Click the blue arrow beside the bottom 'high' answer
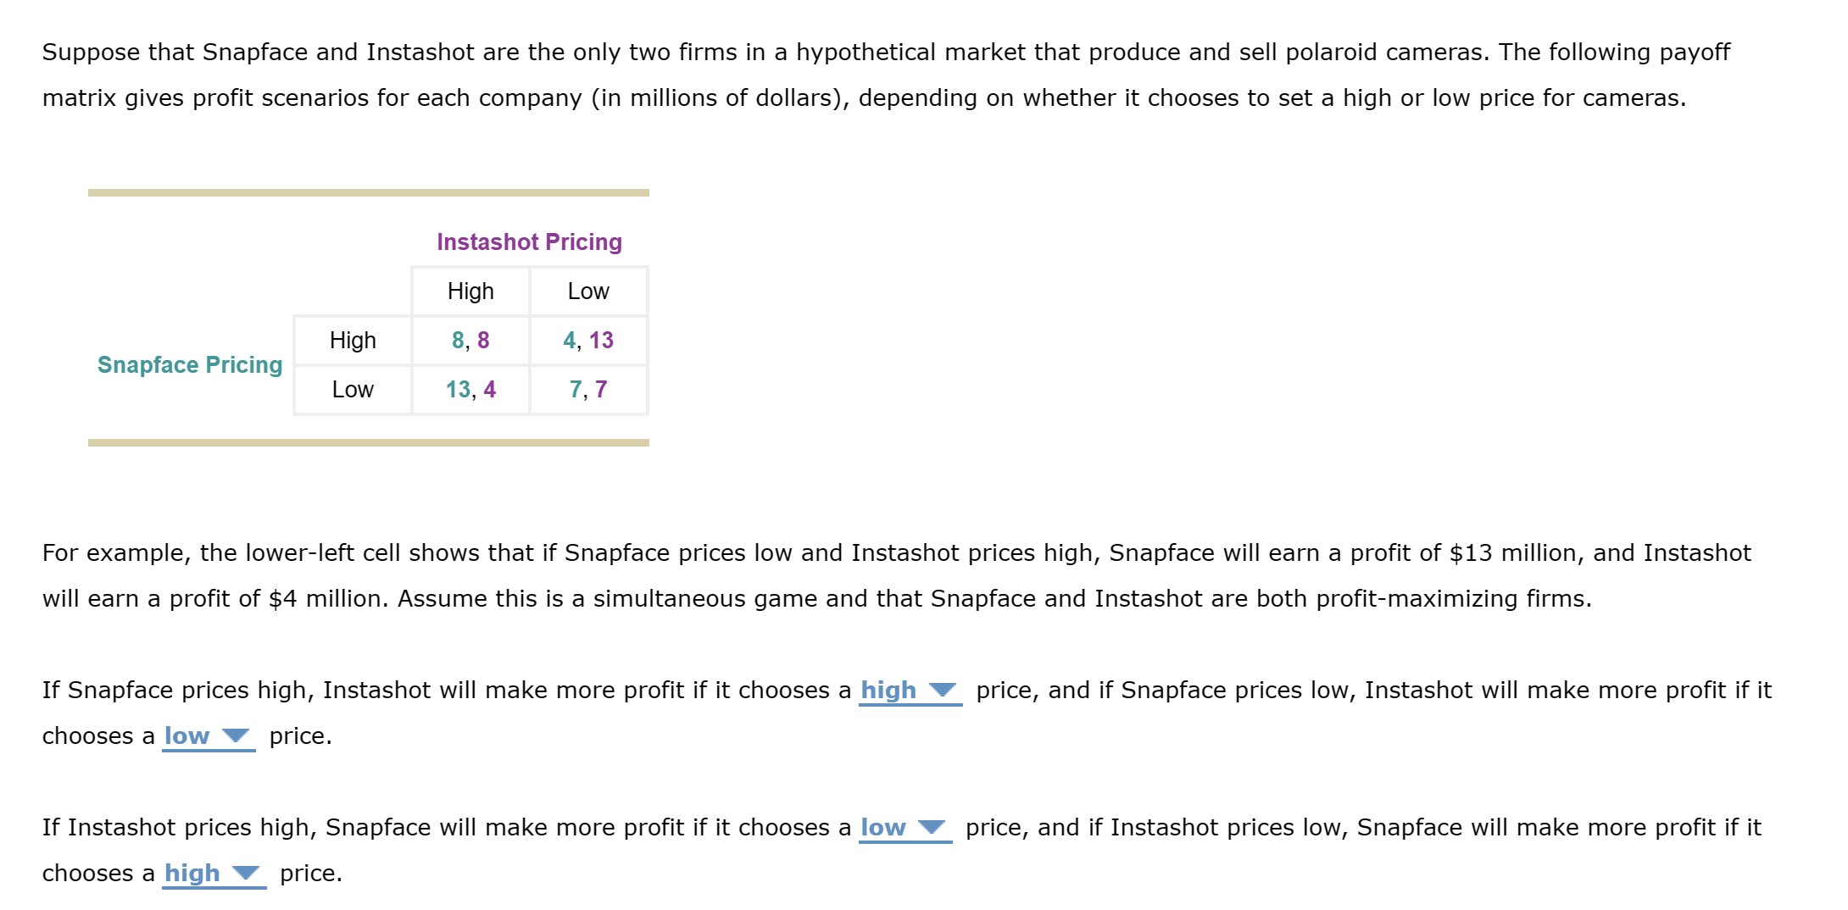1848x910 pixels. [246, 874]
